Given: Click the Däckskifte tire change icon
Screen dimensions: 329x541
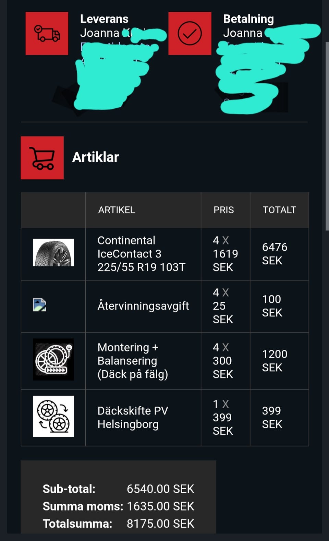Looking at the screenshot, I should (53, 416).
